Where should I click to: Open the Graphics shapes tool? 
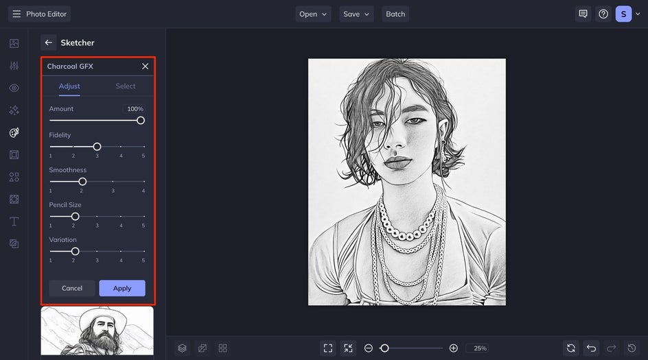(x=14, y=177)
